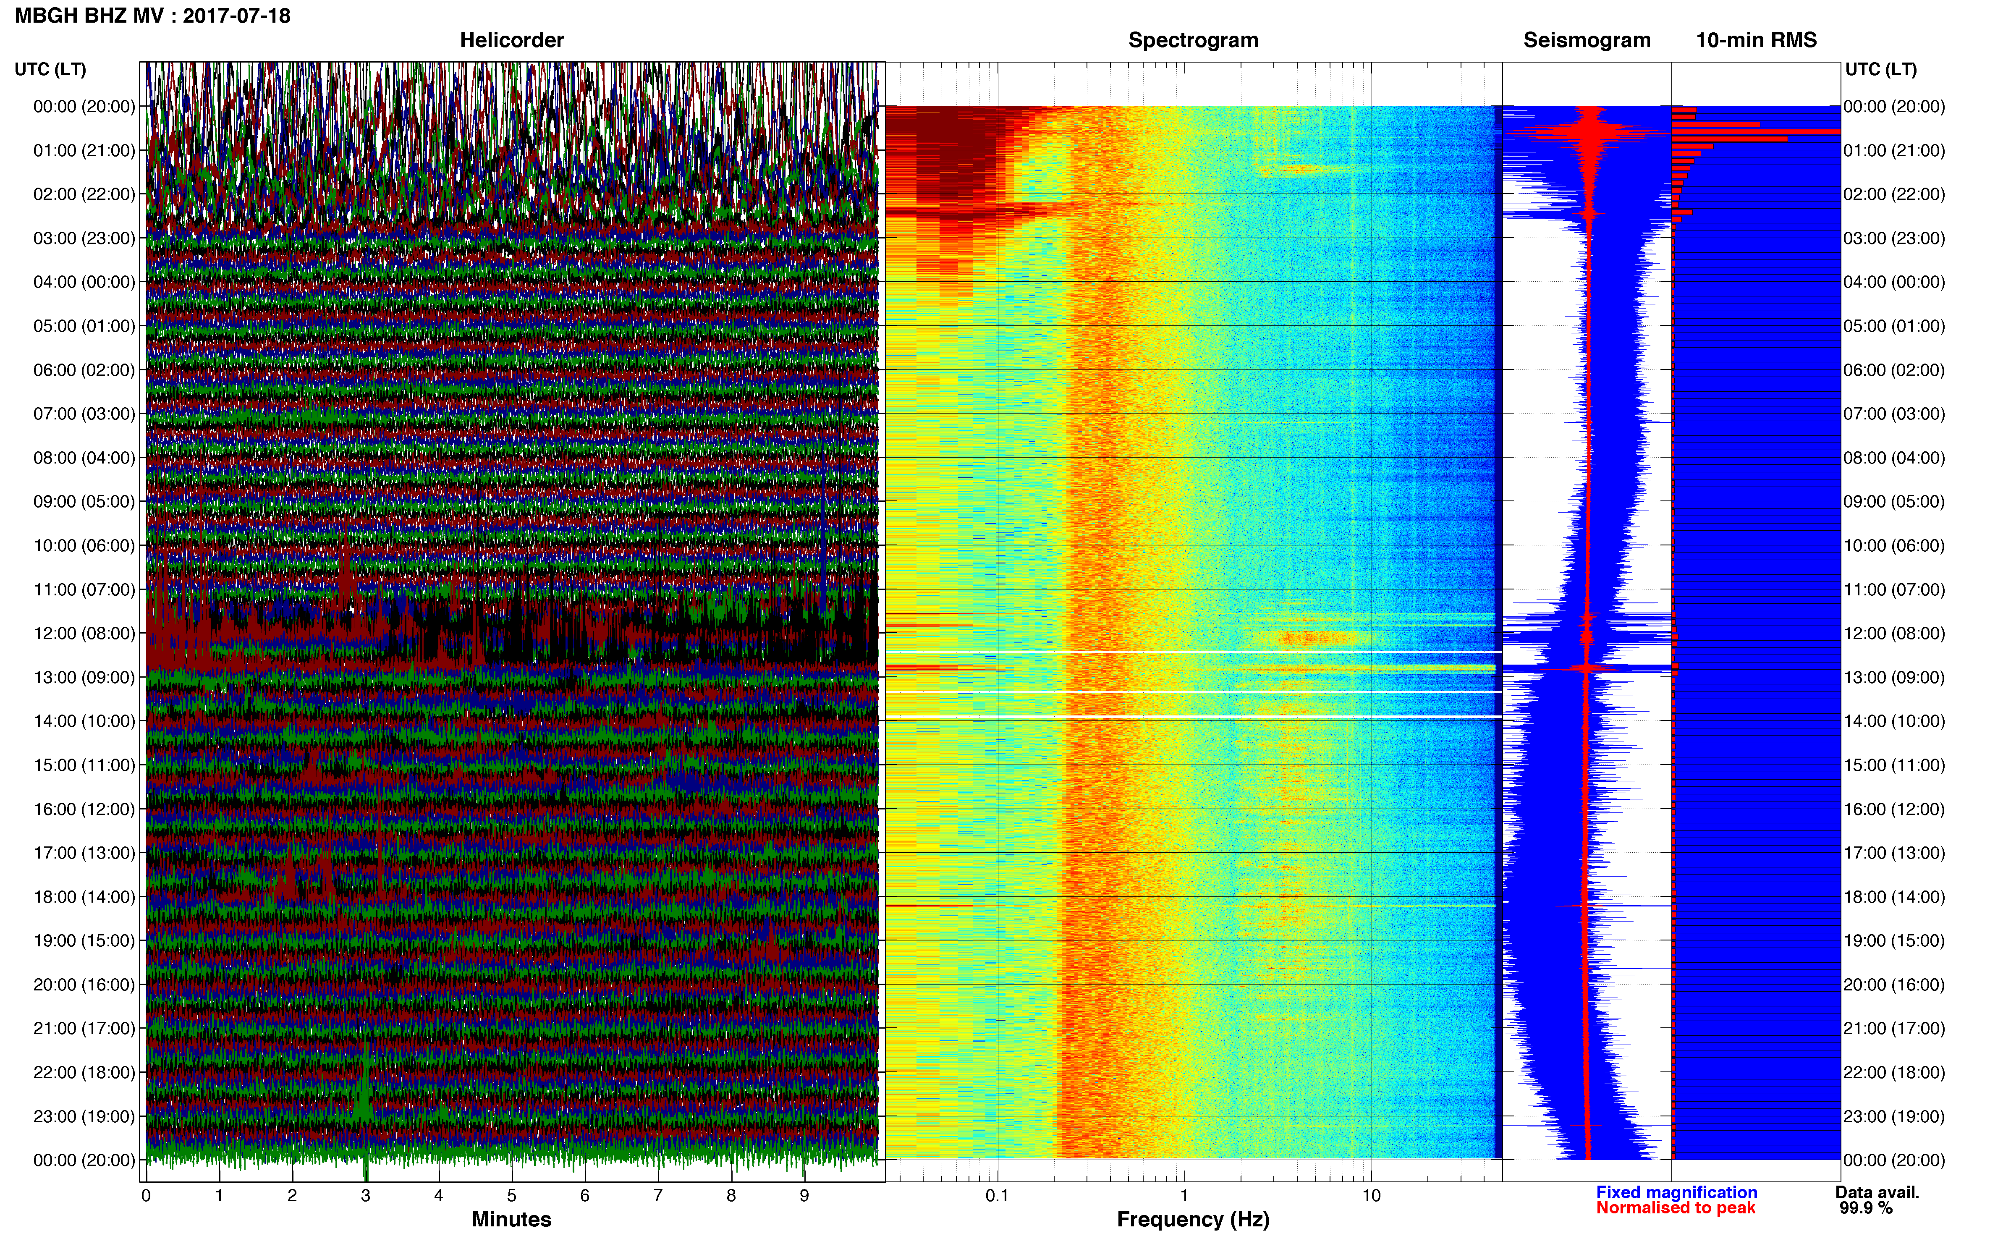Click left time label '17:00 (13:00)'
This screenshot has height=1244, width=1990.
pos(84,853)
